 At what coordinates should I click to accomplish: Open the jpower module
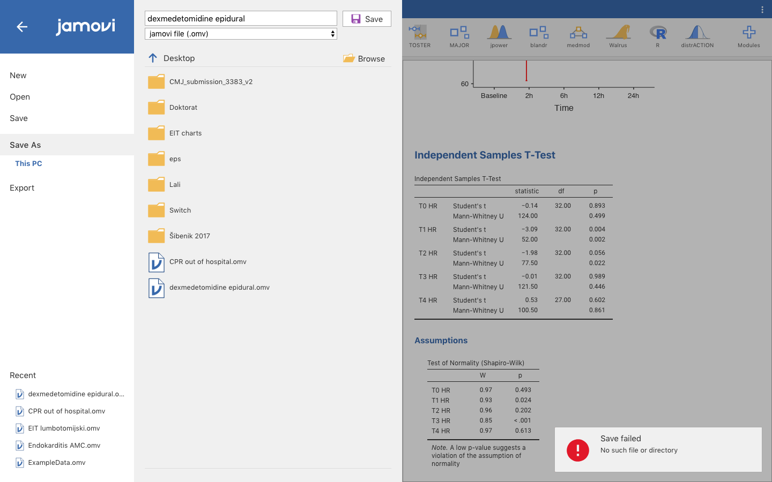(499, 36)
